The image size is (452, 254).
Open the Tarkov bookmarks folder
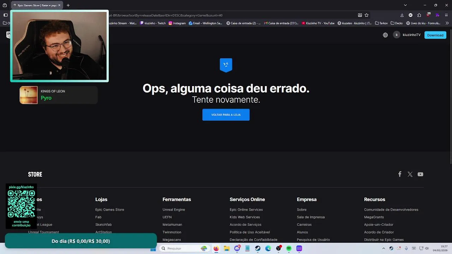pos(381,23)
